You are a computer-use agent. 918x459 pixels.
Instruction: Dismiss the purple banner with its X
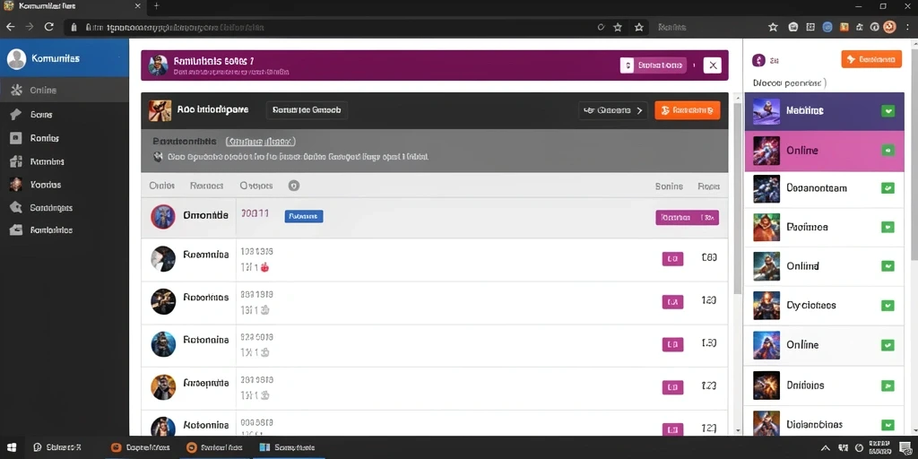click(712, 65)
